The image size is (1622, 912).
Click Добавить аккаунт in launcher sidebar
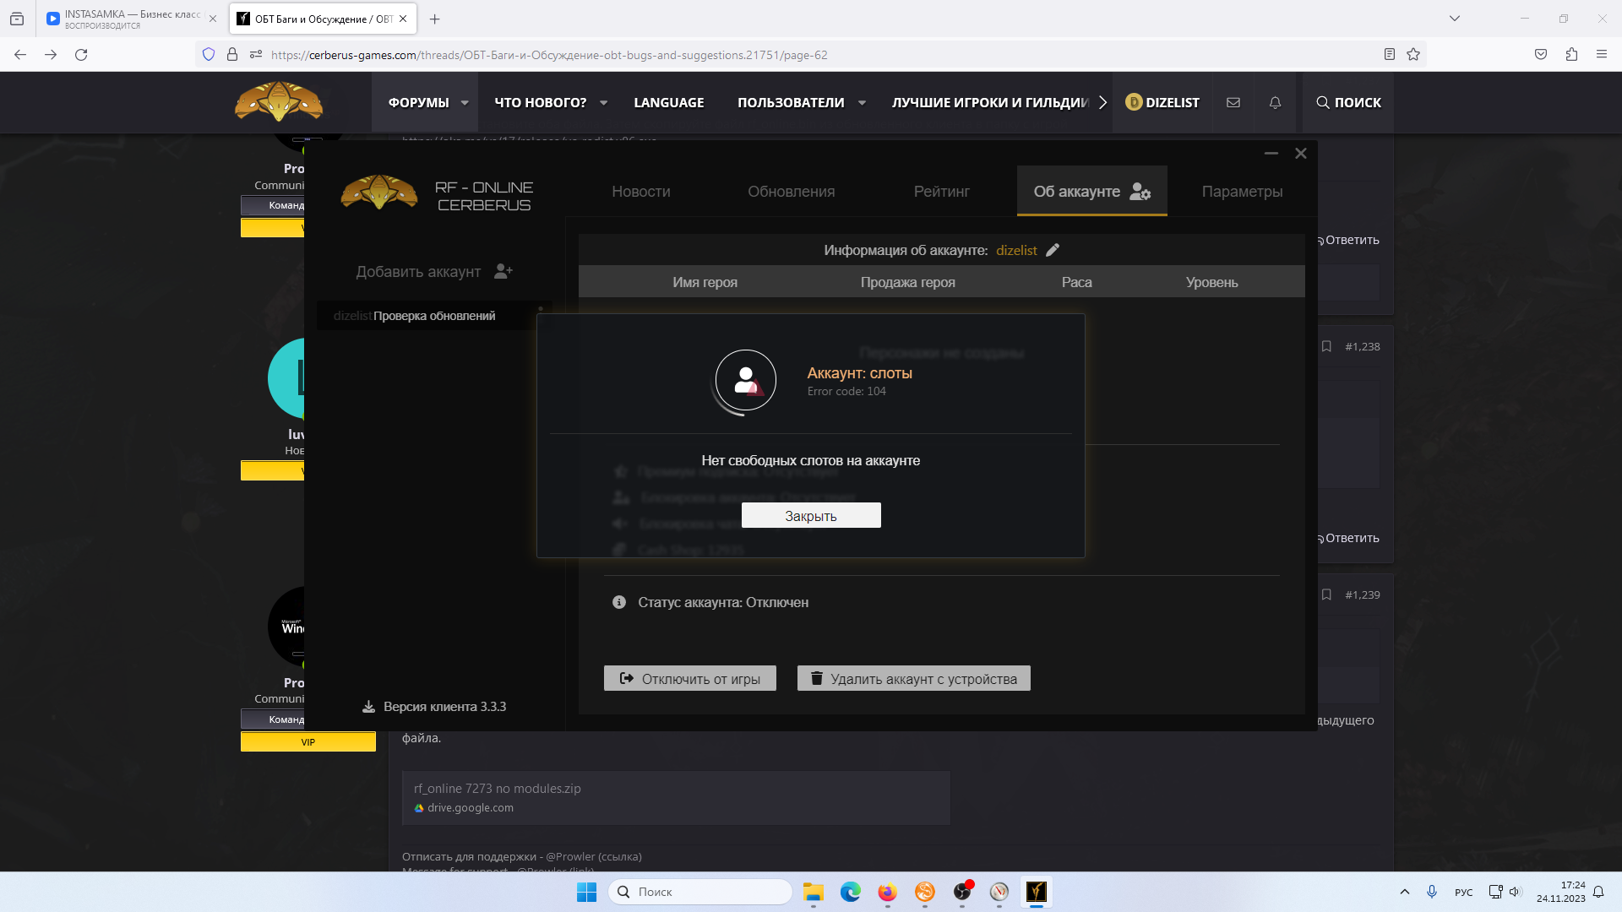click(434, 272)
